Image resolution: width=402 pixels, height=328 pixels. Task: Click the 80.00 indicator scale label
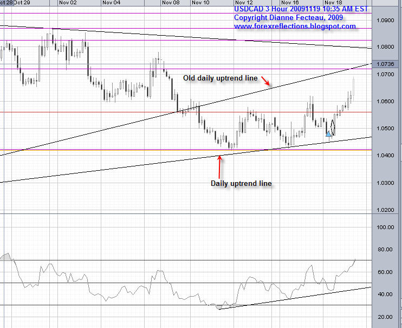click(385, 250)
